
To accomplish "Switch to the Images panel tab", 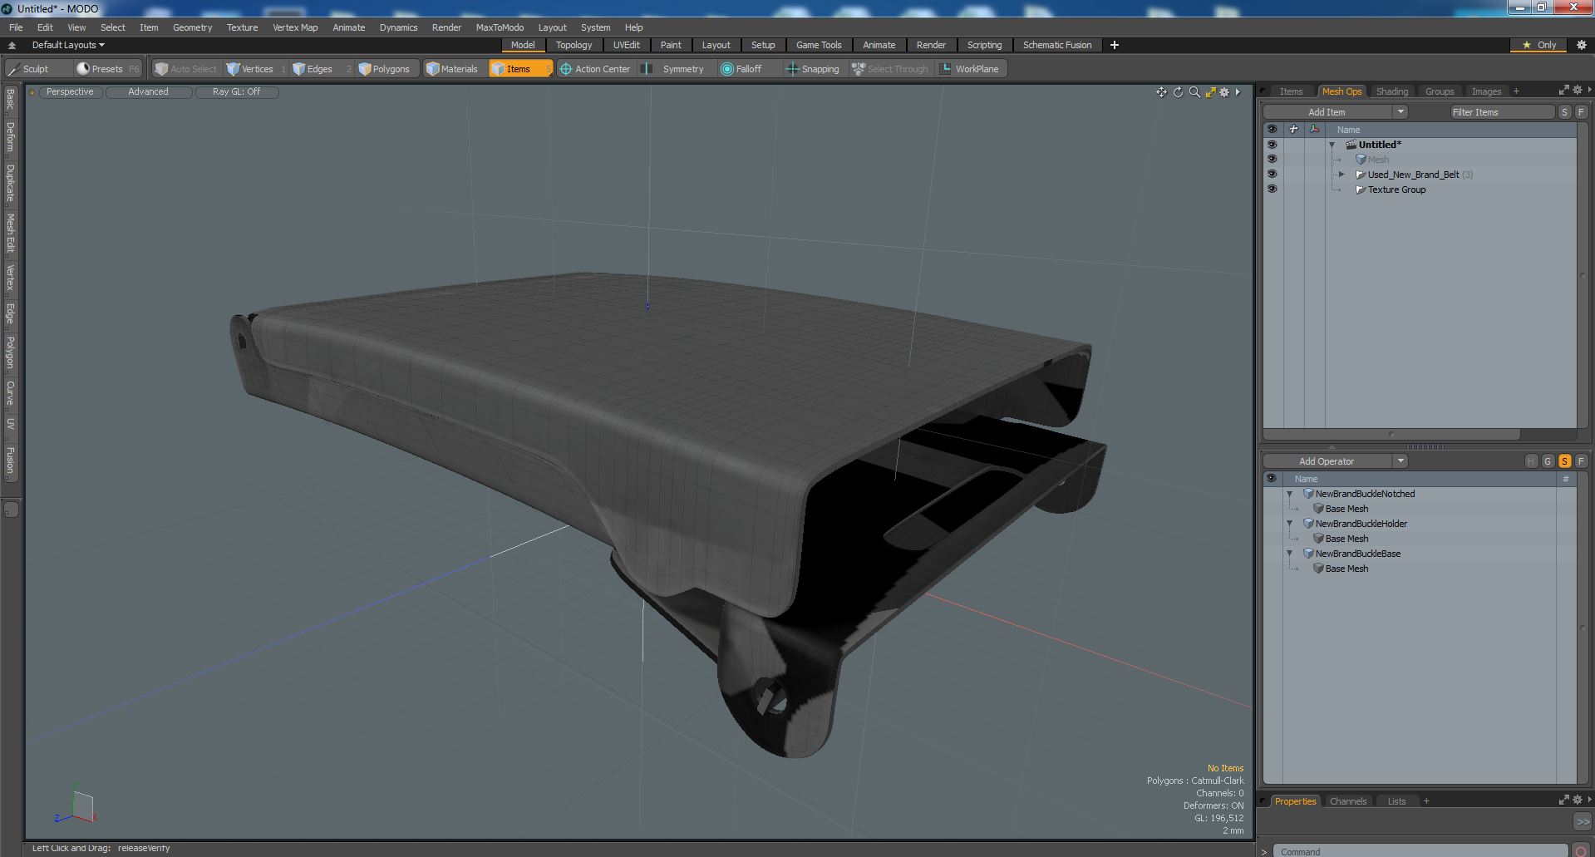I will pos(1486,91).
